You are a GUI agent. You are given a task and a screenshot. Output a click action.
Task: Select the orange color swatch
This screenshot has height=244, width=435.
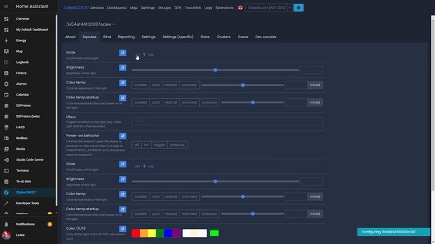click(x=143, y=233)
